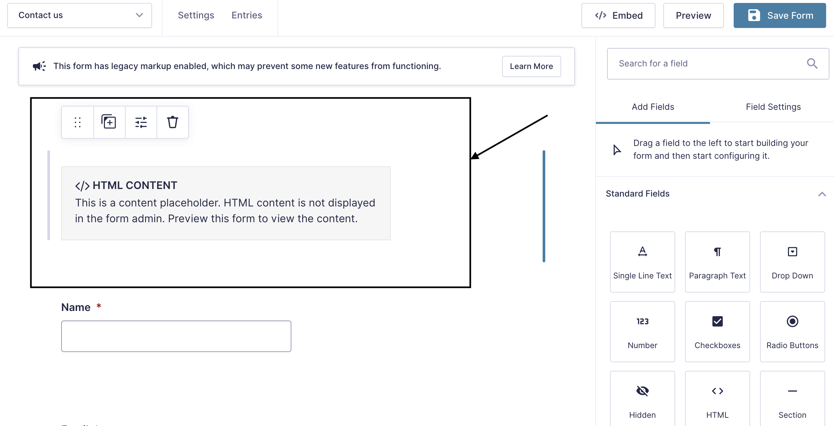This screenshot has height=426, width=834.
Task: Add a Radio Buttons field
Action: (x=792, y=331)
